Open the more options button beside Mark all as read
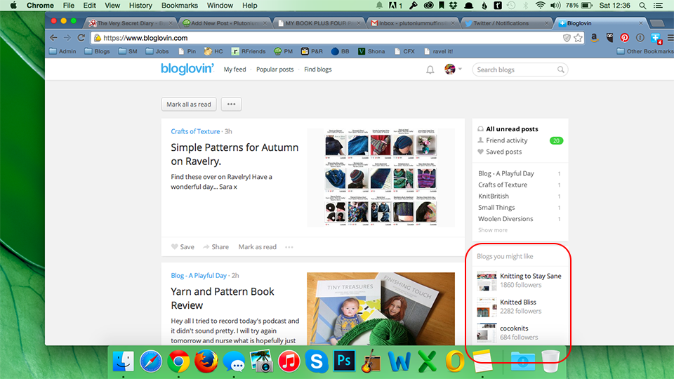The image size is (674, 379). click(231, 104)
